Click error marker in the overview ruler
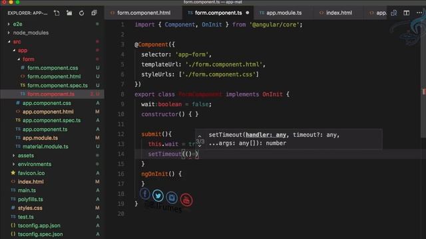The width and height of the screenshot is (426, 239). tap(424, 92)
